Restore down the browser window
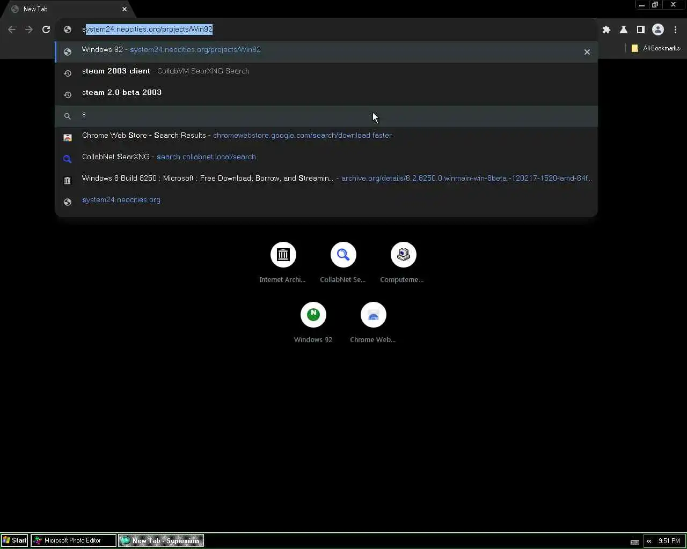 655,5
